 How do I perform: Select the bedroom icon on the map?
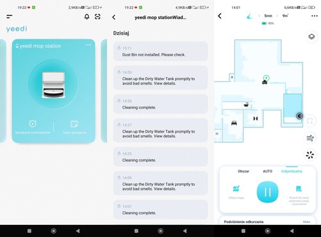tap(234, 123)
